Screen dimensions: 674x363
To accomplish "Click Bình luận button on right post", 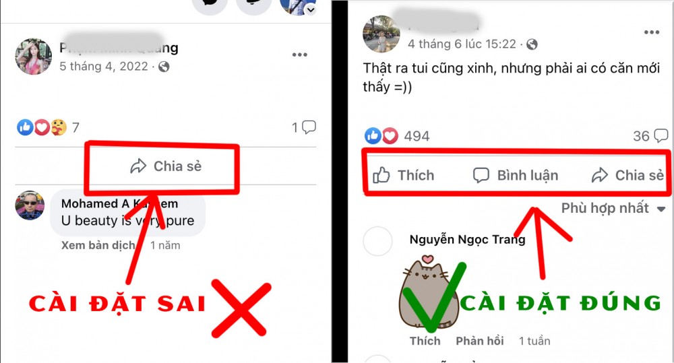I will (x=516, y=175).
